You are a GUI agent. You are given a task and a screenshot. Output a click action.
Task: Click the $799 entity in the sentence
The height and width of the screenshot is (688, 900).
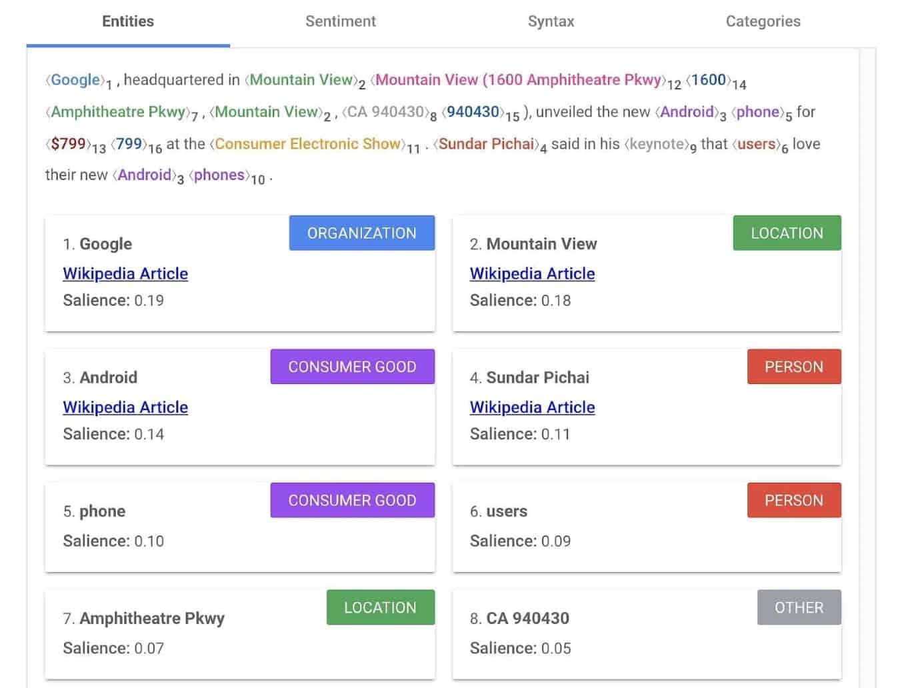(68, 144)
